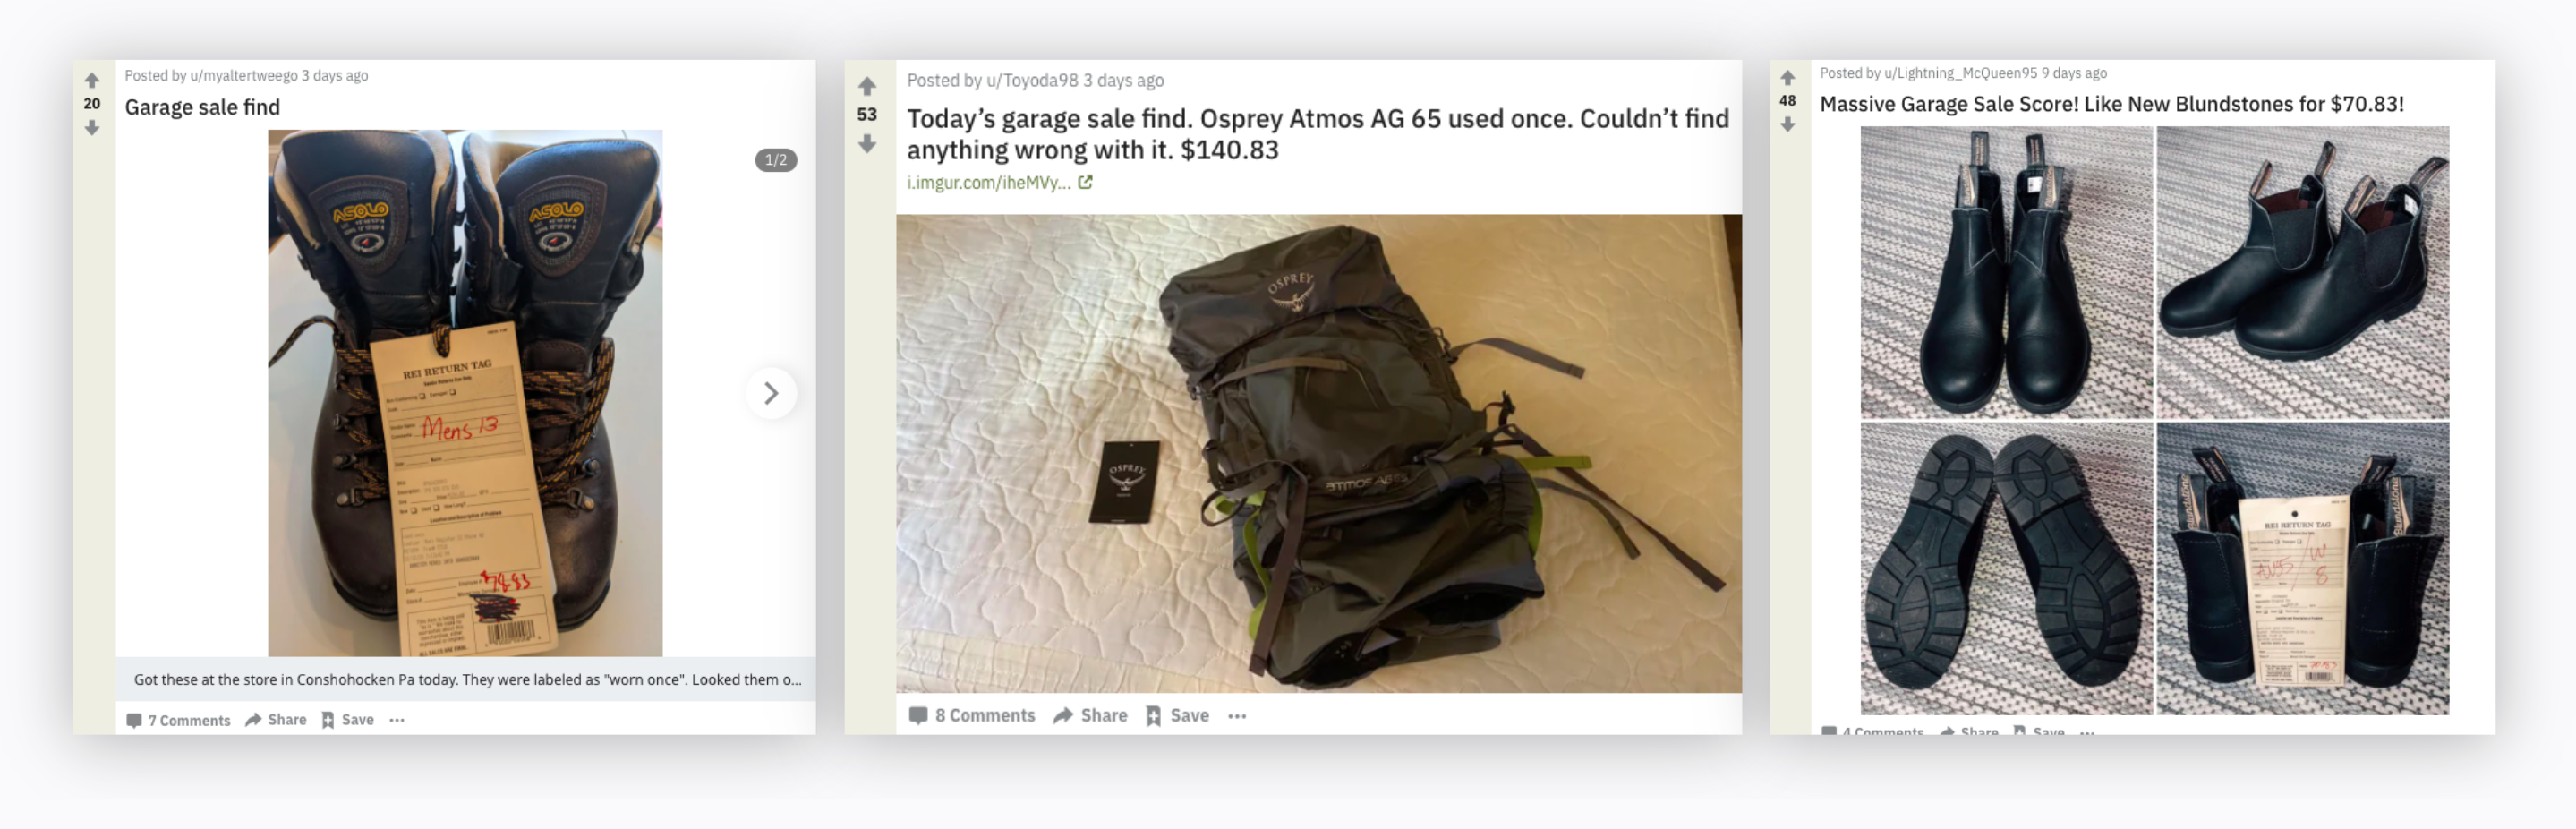This screenshot has width=2576, height=829.
Task: Open more options on Osprey post
Action: [x=1237, y=716]
